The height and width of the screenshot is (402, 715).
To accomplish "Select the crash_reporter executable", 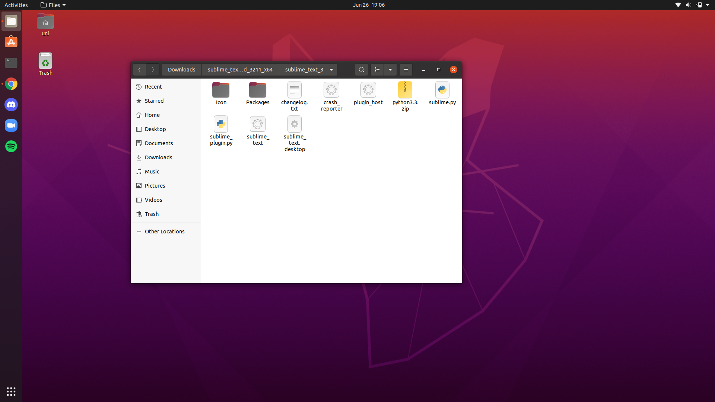I will click(331, 96).
